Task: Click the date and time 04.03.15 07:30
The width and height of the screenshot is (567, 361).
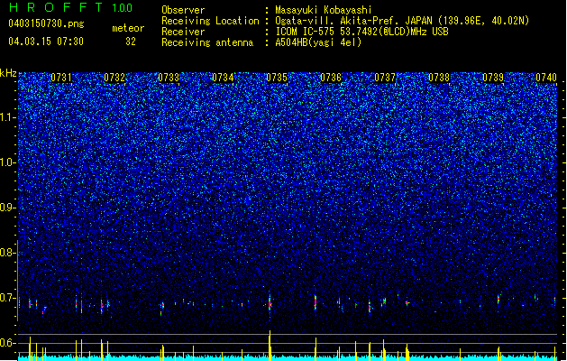Action: pyautogui.click(x=46, y=41)
